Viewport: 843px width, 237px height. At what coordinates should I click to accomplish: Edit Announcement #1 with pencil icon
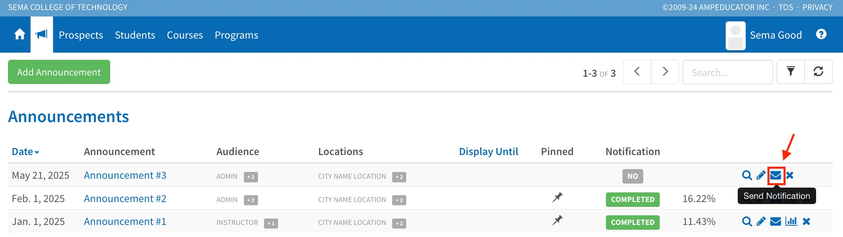761,222
